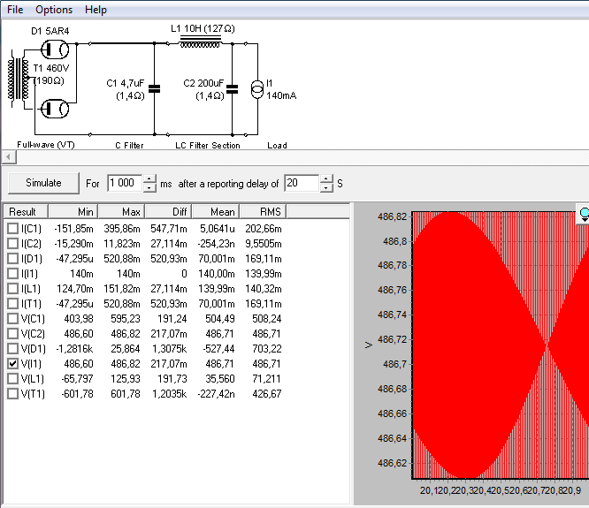This screenshot has height=508, width=589.
Task: Open the Options menu
Action: (54, 10)
